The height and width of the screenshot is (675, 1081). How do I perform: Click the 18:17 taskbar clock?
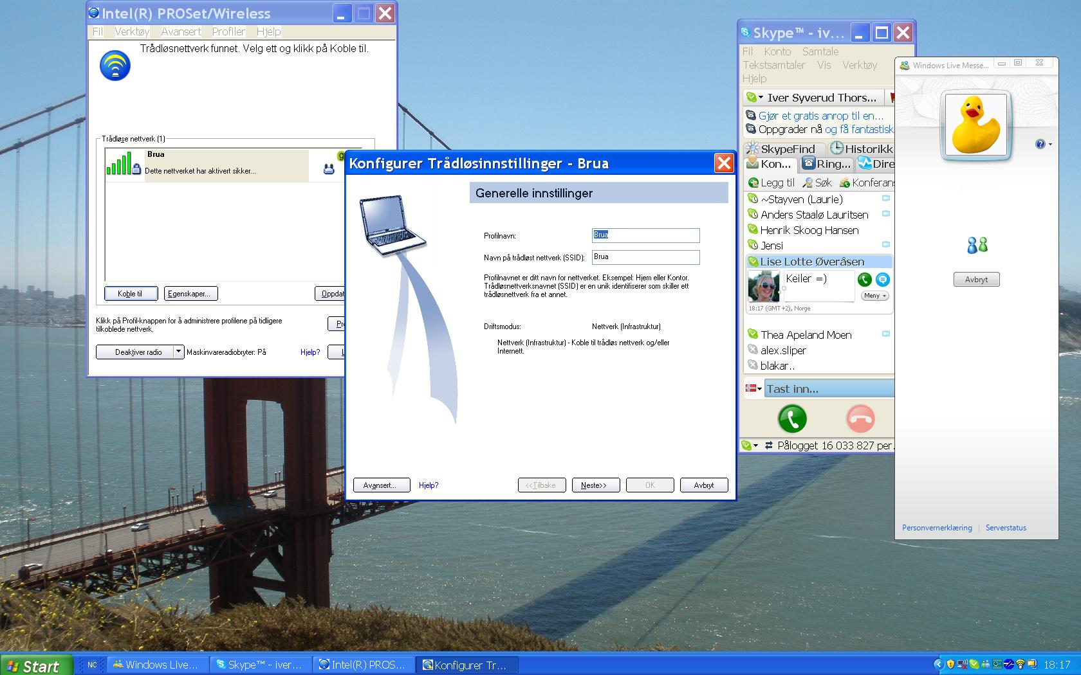point(1057,665)
